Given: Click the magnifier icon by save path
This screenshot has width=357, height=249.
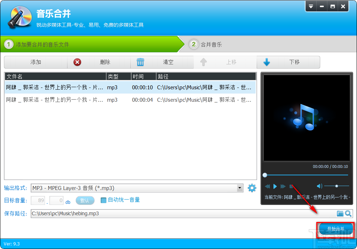Looking at the screenshot, I should (348, 214).
